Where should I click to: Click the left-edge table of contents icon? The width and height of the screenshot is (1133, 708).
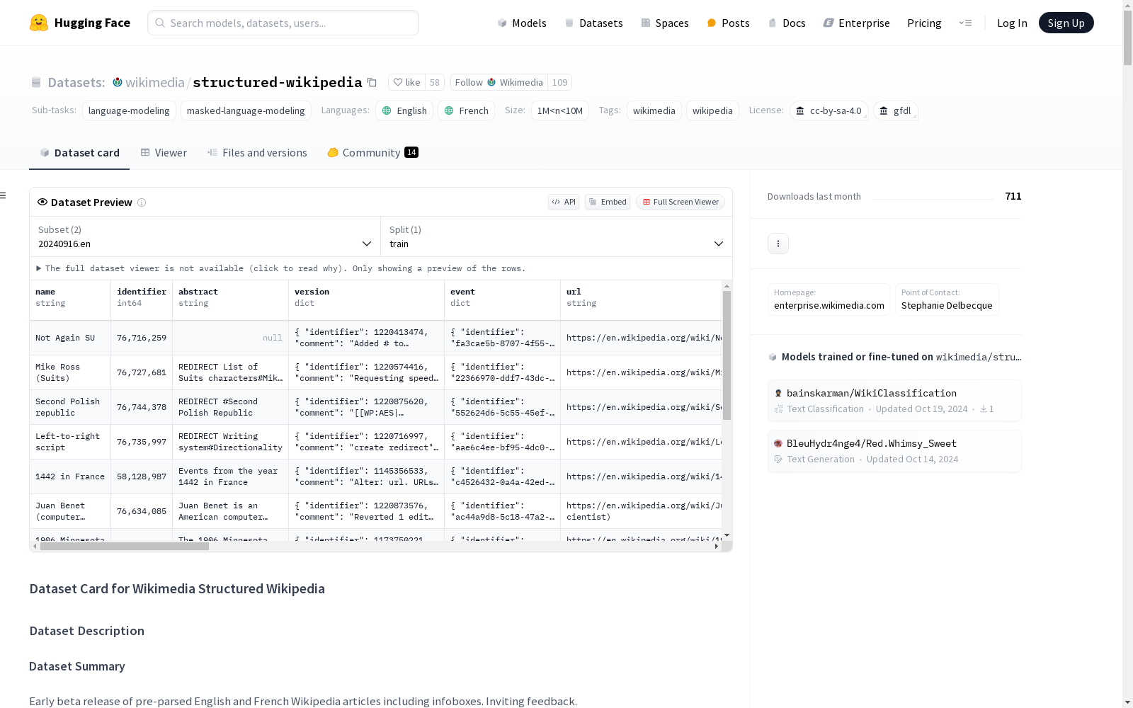click(3, 195)
